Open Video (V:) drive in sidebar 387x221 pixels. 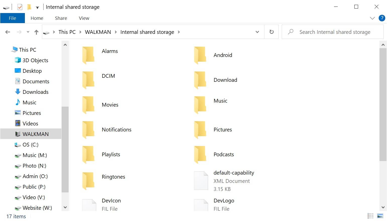tap(34, 197)
